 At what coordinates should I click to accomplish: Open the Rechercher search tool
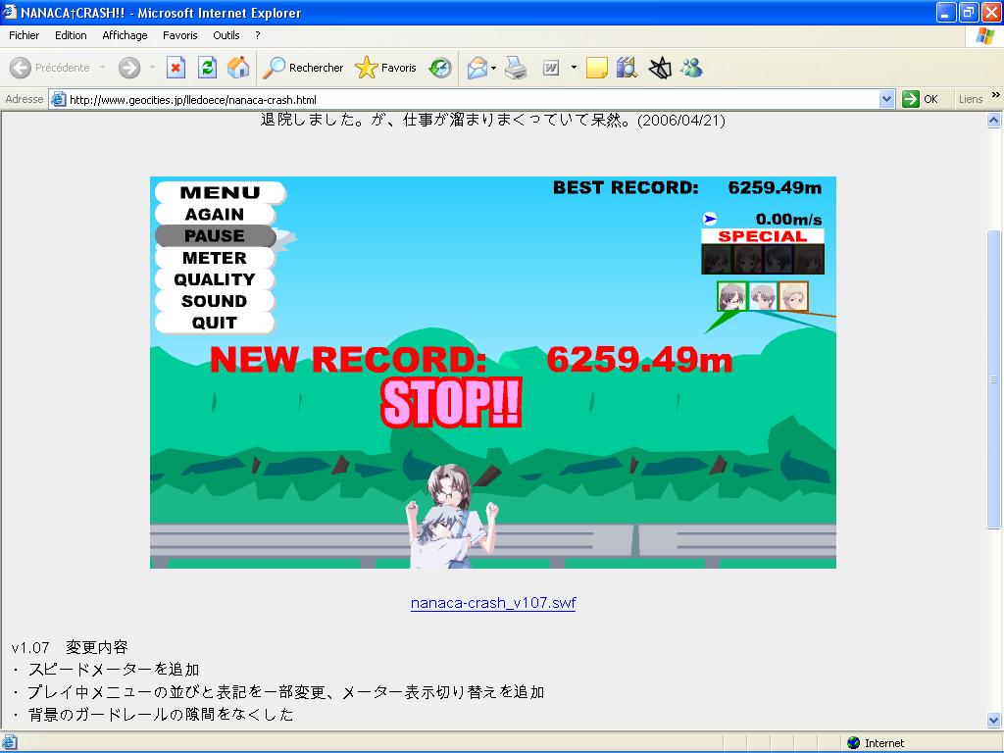click(x=304, y=68)
